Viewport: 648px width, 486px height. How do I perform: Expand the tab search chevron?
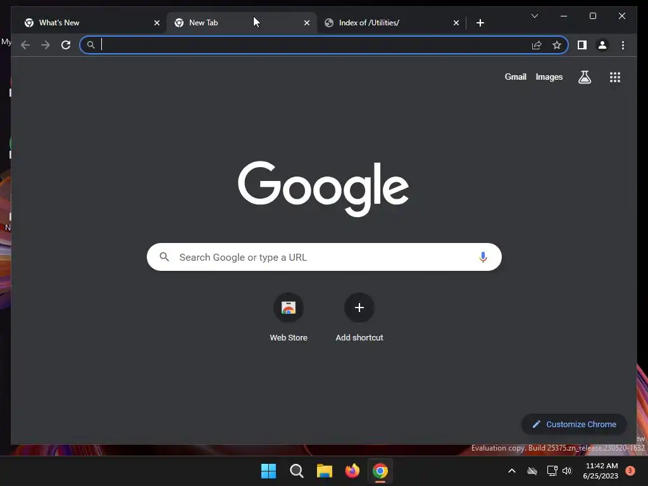pos(534,16)
